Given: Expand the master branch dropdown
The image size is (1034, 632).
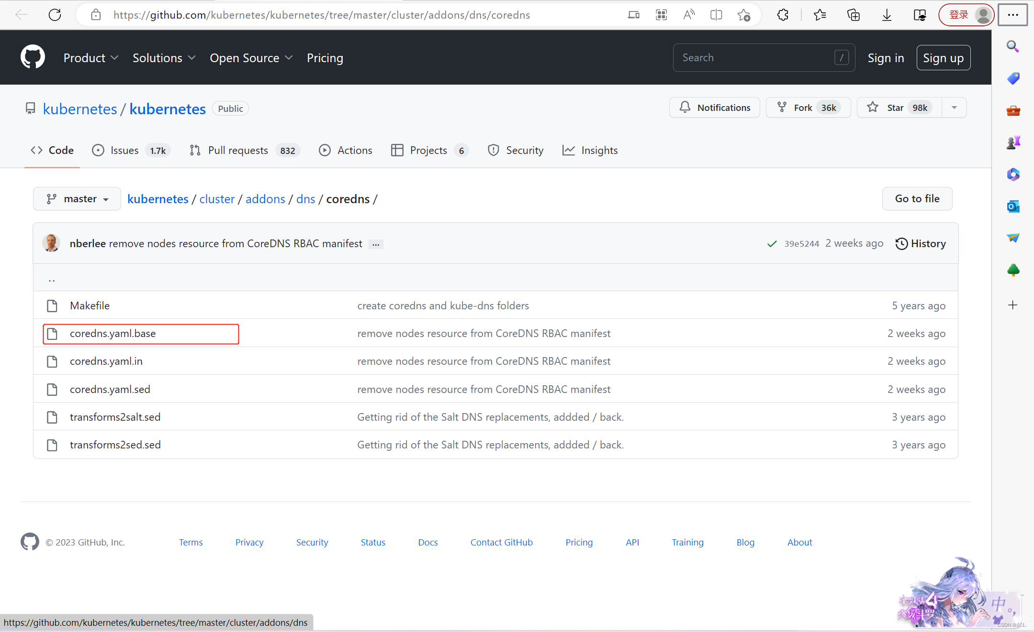Looking at the screenshot, I should (x=77, y=199).
